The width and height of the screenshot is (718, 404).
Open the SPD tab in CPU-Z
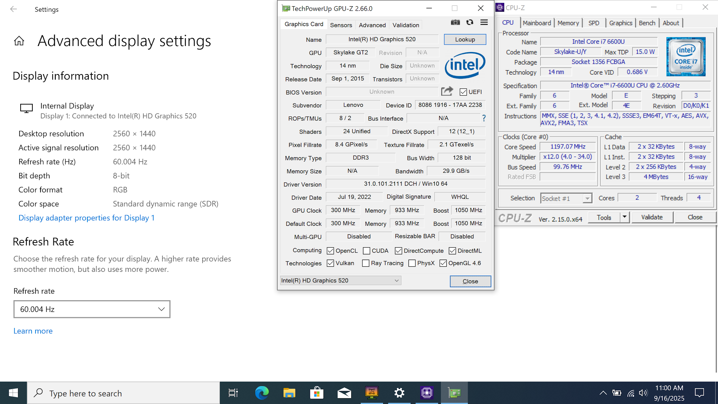pos(594,23)
